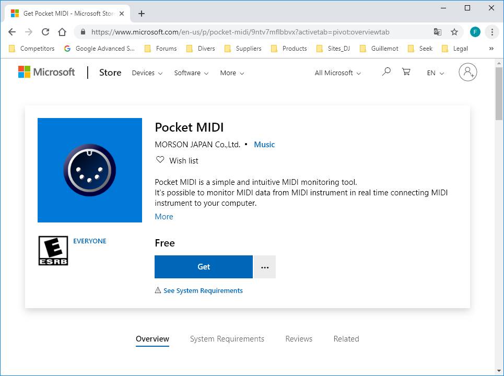Open the Suppliers bookmark folder
The height and width of the screenshot is (376, 504).
click(x=243, y=49)
